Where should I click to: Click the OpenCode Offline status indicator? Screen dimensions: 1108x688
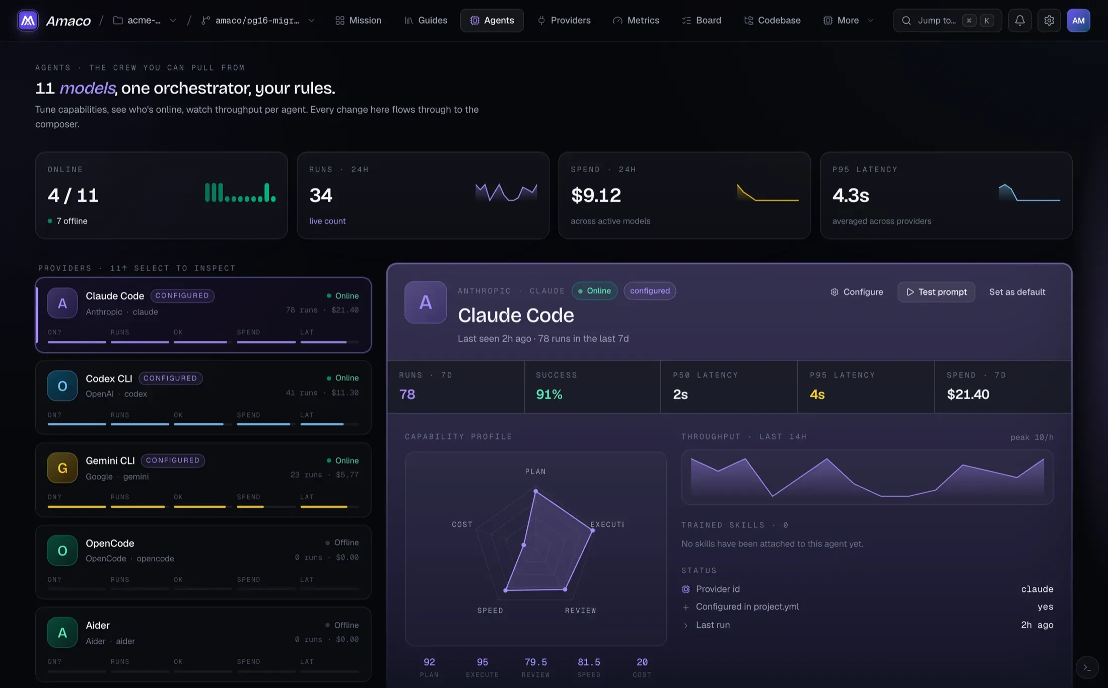342,543
